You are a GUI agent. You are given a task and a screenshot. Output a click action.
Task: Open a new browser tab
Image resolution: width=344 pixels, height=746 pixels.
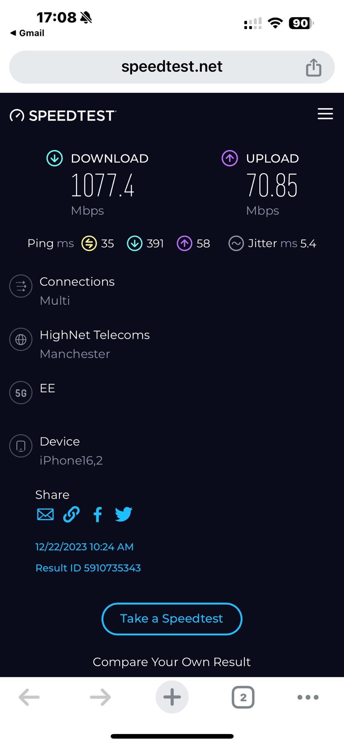[x=172, y=697]
